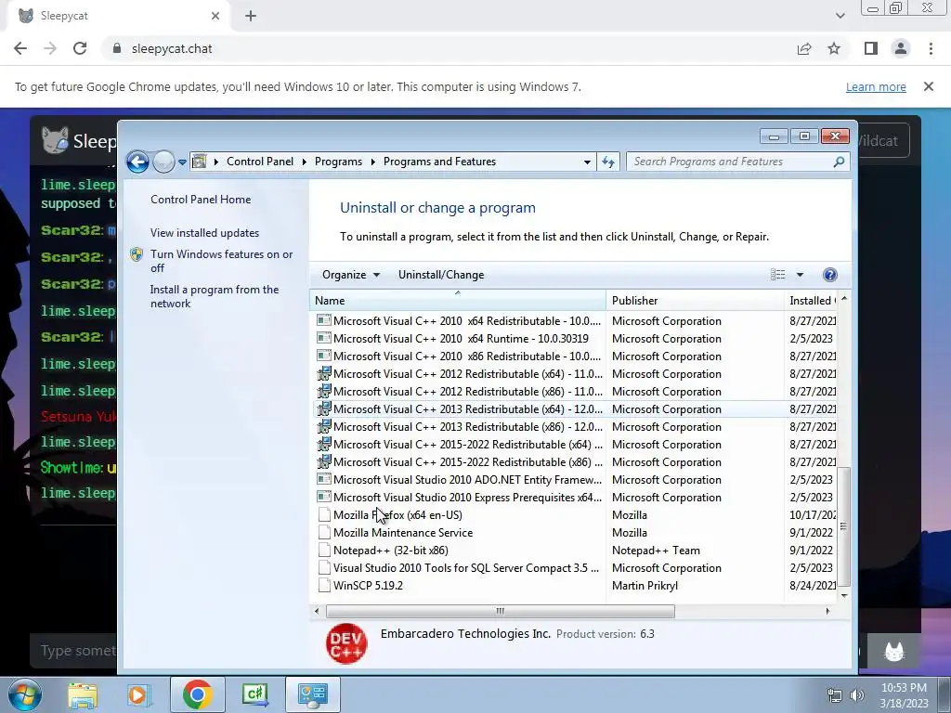Select Control Panel in breadcrumb
The image size is (951, 713).
point(260,162)
